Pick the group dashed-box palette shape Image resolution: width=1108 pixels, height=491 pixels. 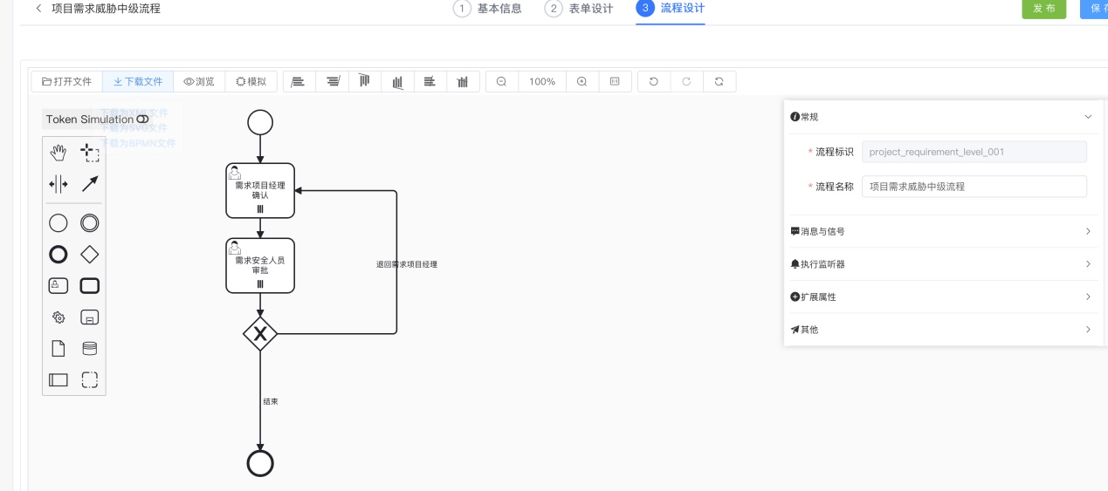point(90,380)
